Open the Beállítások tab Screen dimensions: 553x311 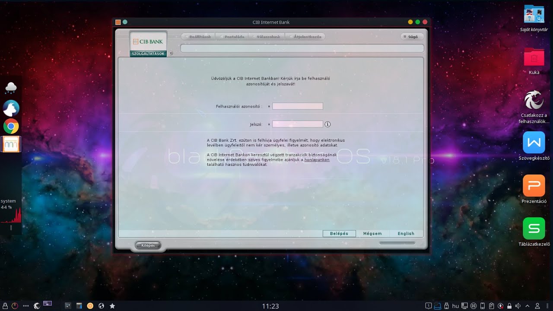(197, 37)
